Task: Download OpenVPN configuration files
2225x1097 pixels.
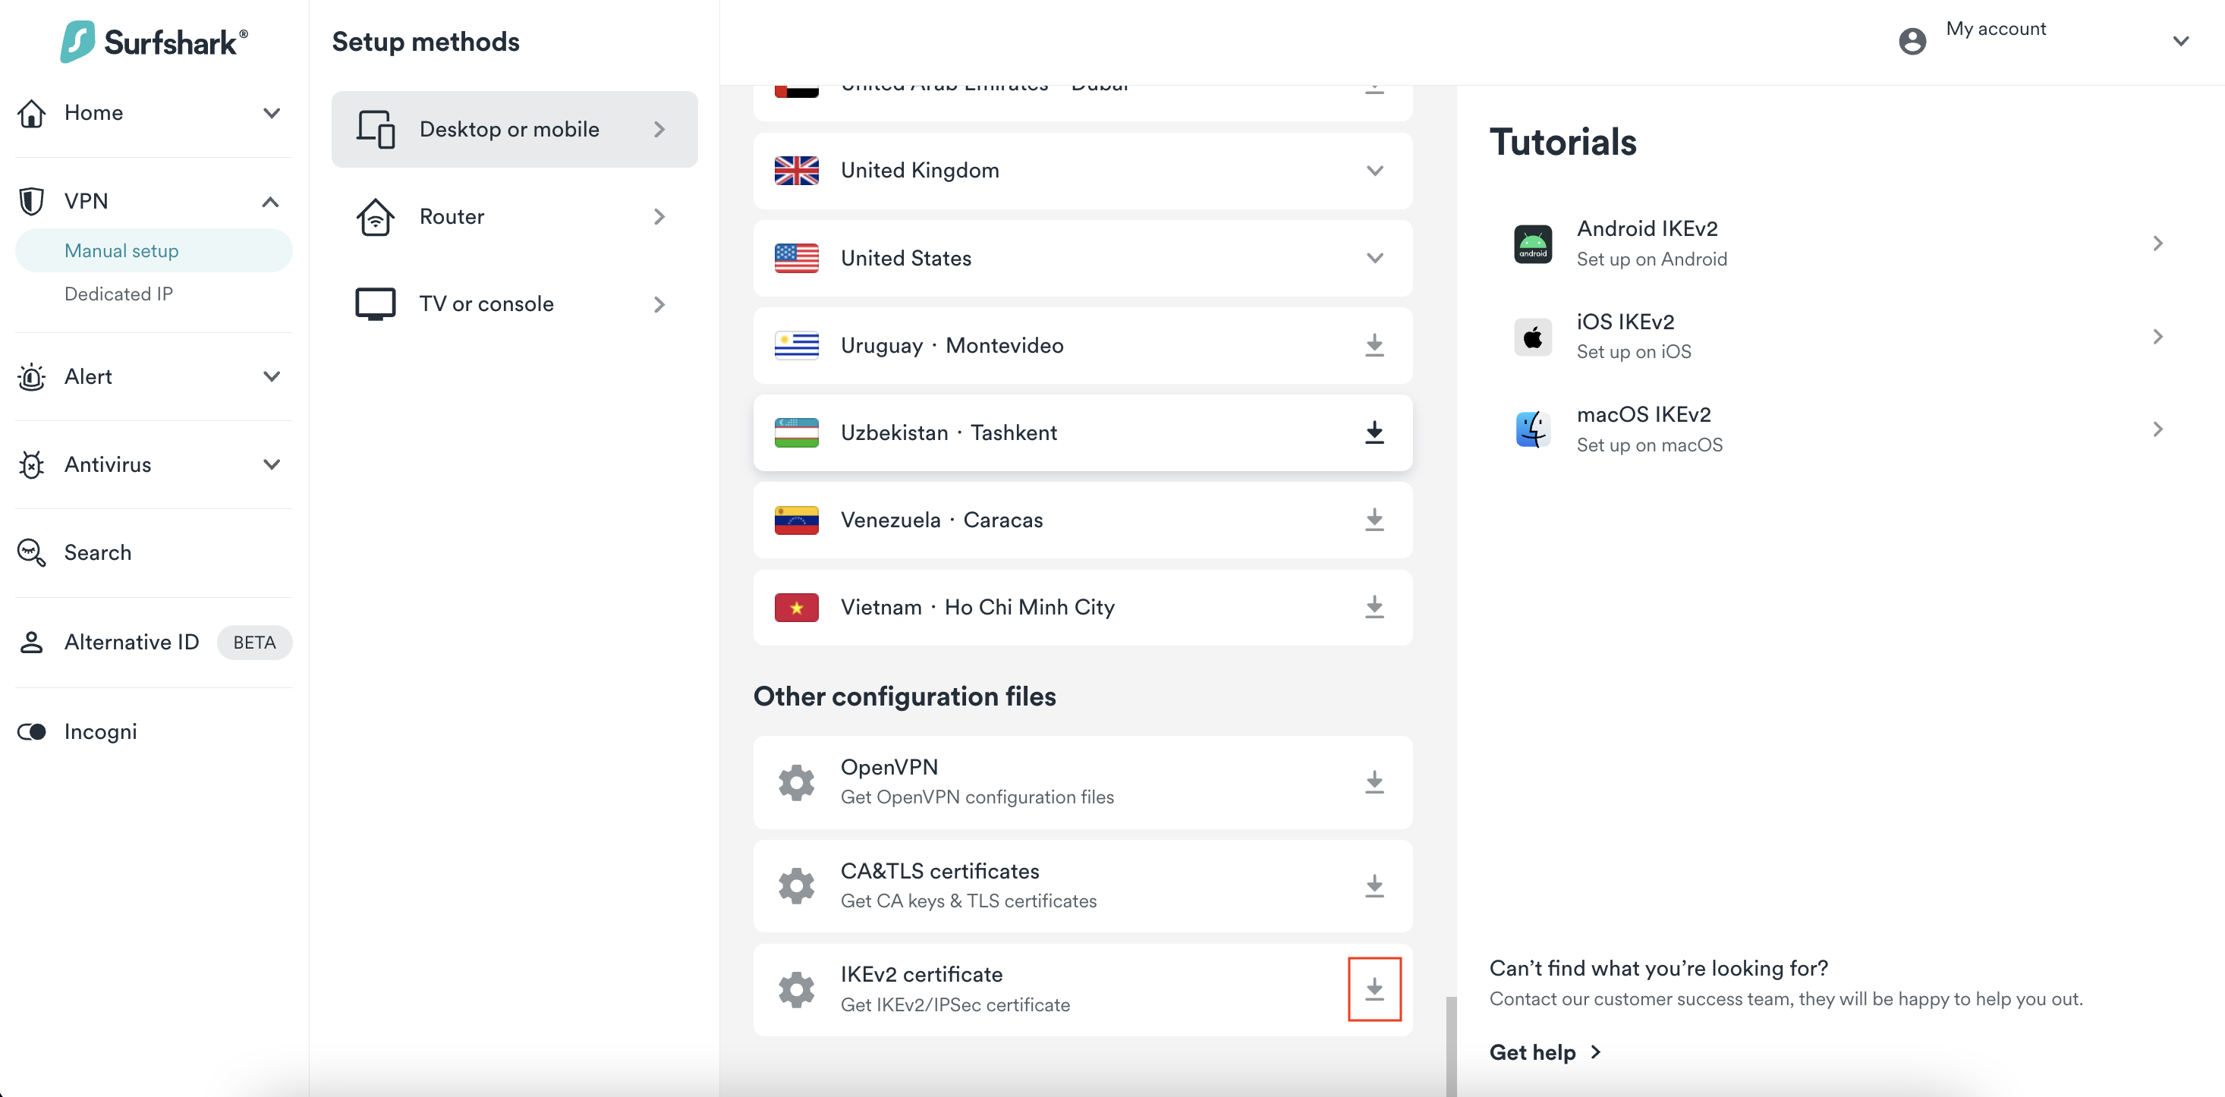Action: (x=1374, y=783)
